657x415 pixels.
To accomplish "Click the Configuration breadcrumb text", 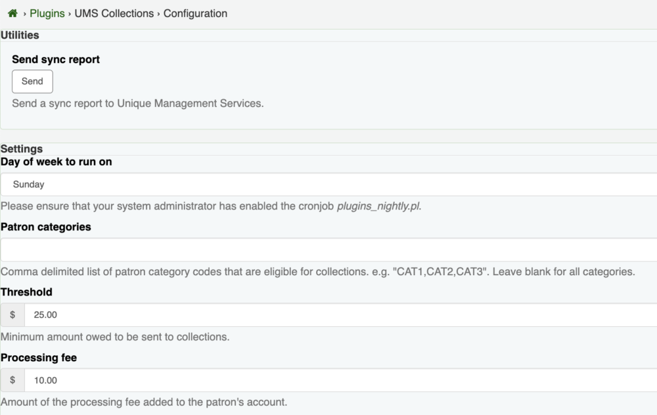I will point(195,13).
